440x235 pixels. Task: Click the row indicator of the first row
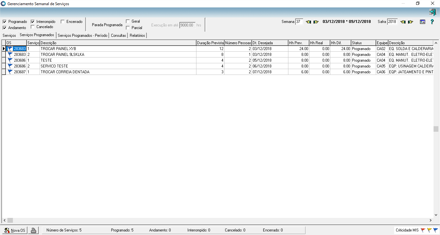[4, 49]
